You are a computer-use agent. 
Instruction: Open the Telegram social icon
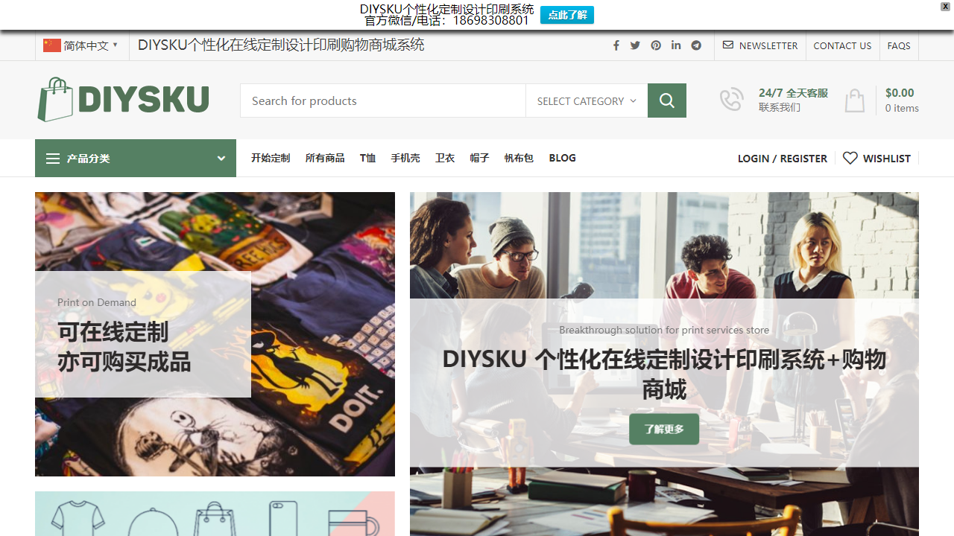click(x=696, y=45)
